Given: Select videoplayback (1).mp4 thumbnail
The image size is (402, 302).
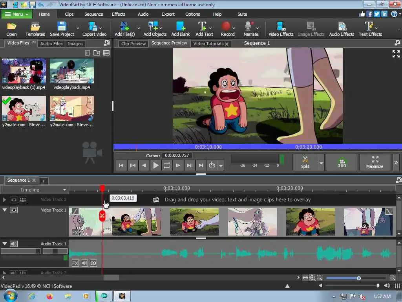Looking at the screenshot, I should (x=24, y=71).
